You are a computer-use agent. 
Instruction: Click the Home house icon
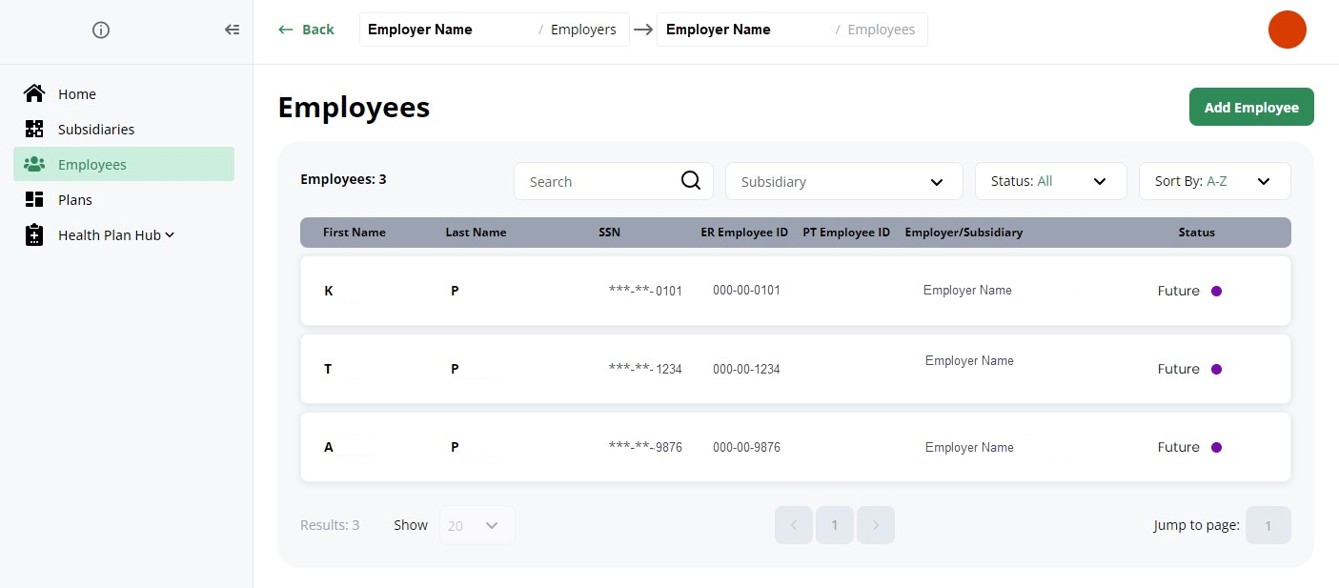pos(34,93)
